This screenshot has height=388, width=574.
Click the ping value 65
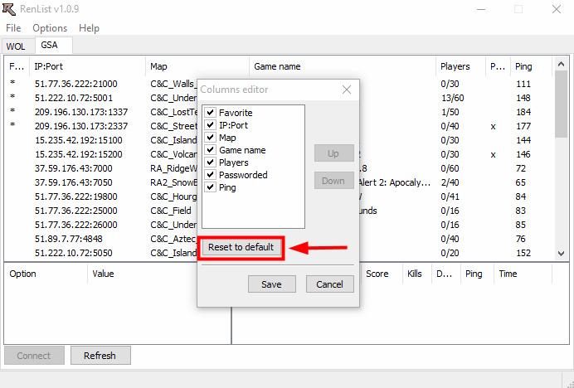point(521,182)
